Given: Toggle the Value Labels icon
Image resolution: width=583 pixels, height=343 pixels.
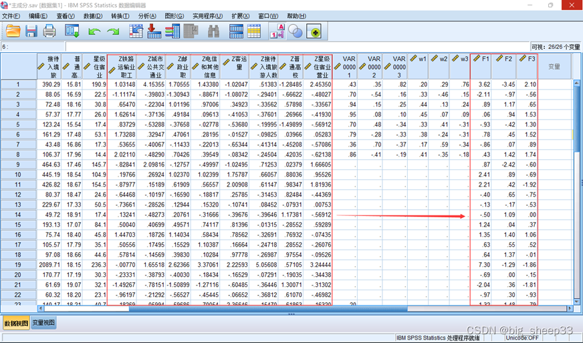Looking at the screenshot, I should tap(277, 31).
